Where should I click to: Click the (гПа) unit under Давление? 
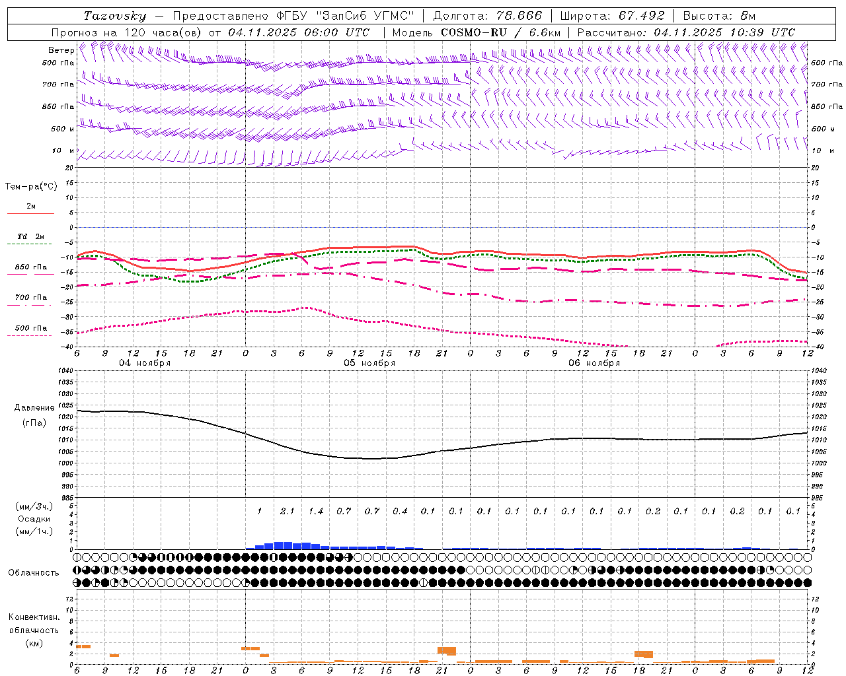(x=34, y=422)
